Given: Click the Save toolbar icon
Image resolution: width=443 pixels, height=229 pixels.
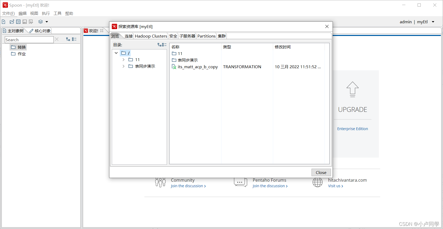Looking at the screenshot, I should click(25, 22).
